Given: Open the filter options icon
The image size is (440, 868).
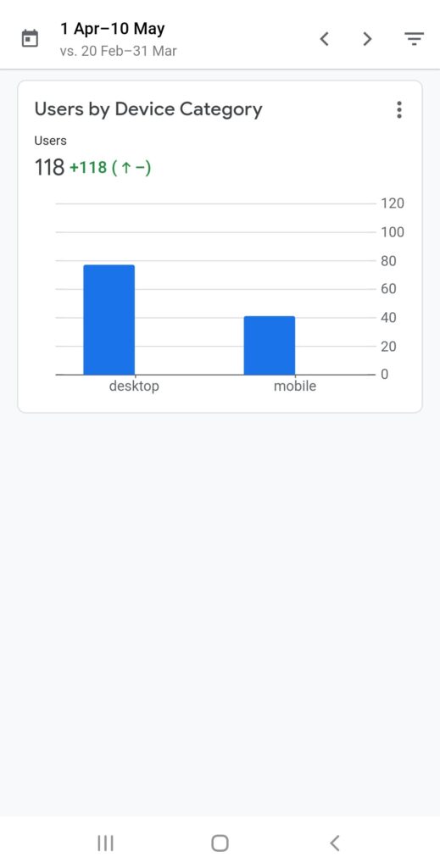Looking at the screenshot, I should (x=414, y=39).
